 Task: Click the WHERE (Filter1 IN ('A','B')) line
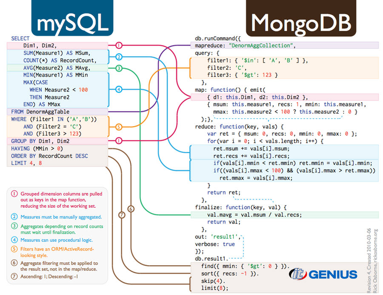click(54, 119)
